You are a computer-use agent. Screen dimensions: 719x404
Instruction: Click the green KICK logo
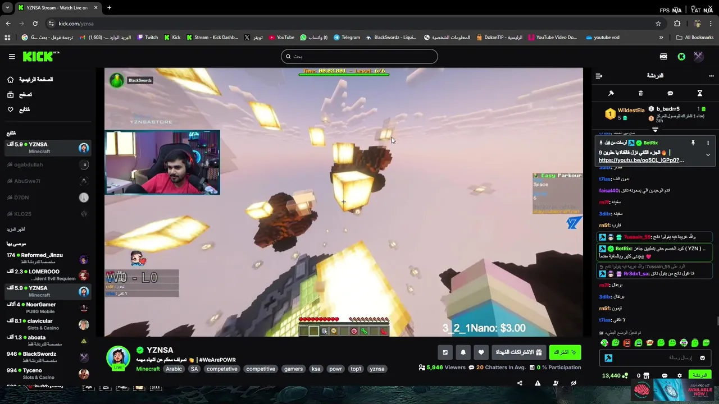pyautogui.click(x=40, y=57)
